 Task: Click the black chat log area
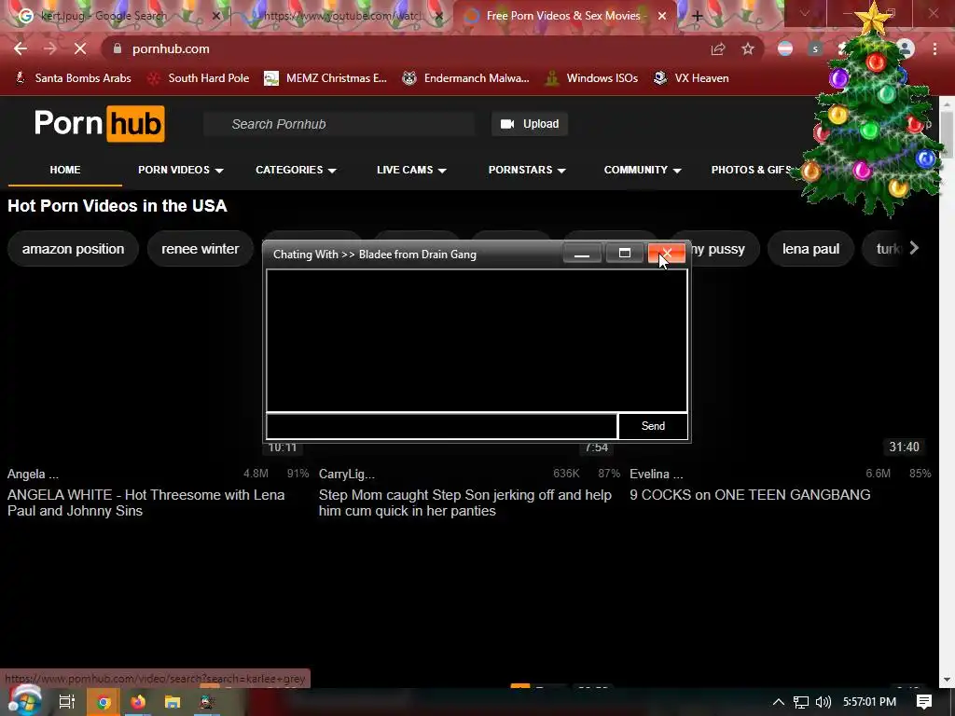477,340
